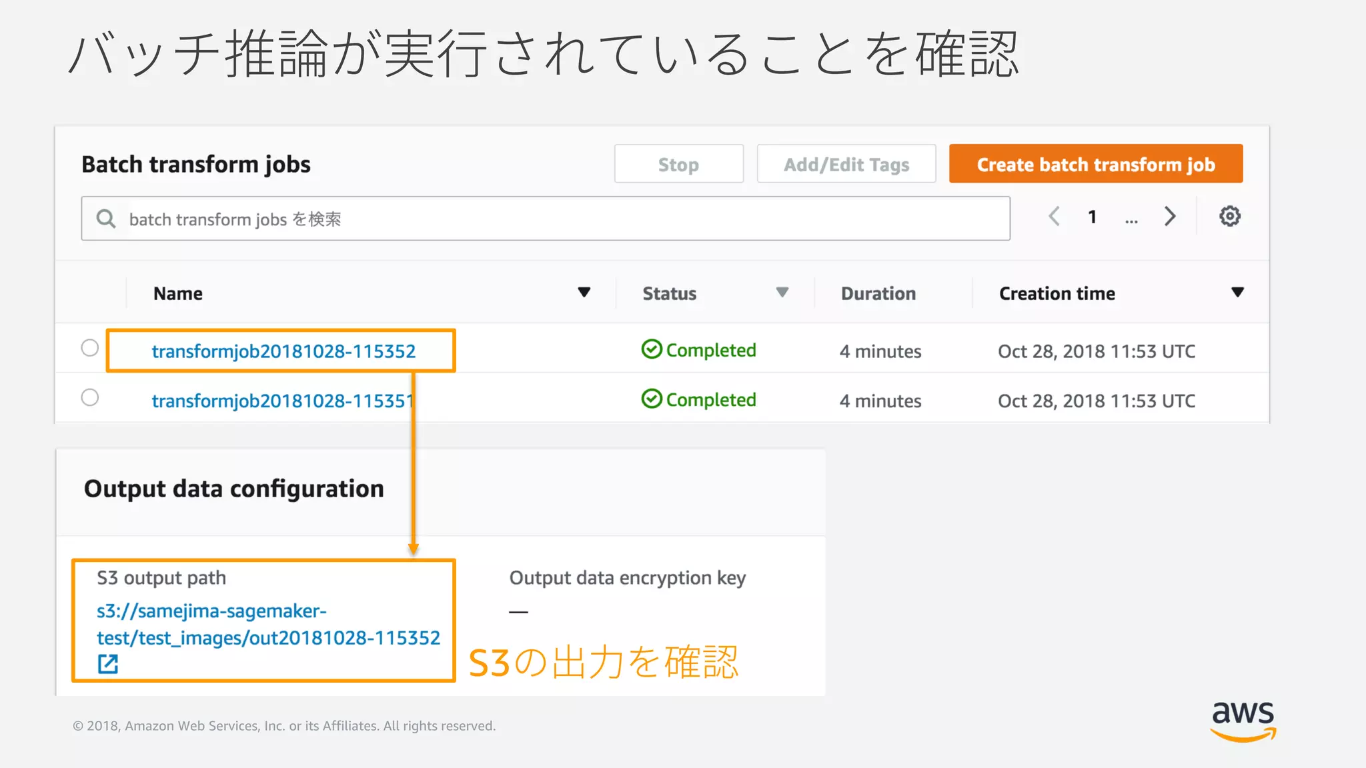Screen dimensions: 1366x768
Task: Select radio button for transformjob20181028-115351
Action: [x=89, y=397]
